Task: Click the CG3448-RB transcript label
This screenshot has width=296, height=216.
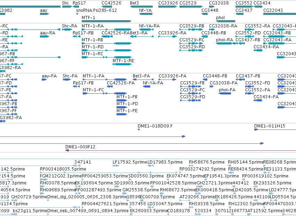Action: (214, 33)
